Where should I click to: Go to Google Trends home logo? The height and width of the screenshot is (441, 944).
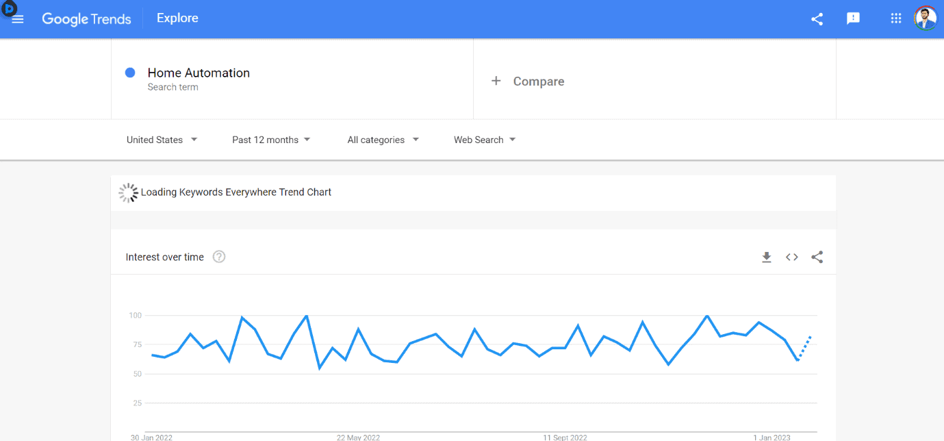[86, 19]
